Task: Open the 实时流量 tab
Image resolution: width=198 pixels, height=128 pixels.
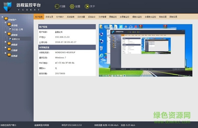Action: (81, 17)
